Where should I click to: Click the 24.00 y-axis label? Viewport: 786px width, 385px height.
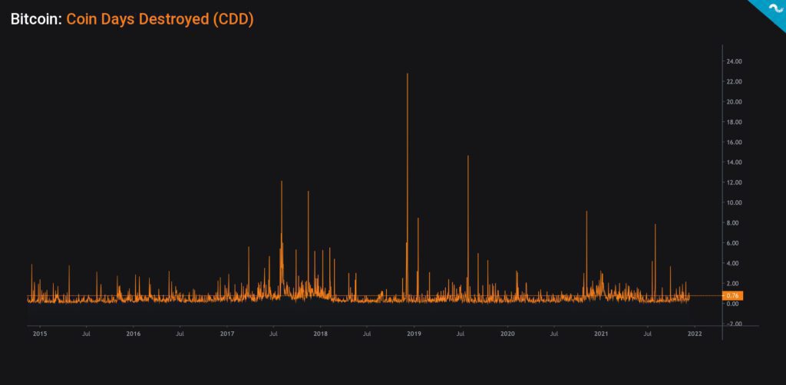[734, 61]
